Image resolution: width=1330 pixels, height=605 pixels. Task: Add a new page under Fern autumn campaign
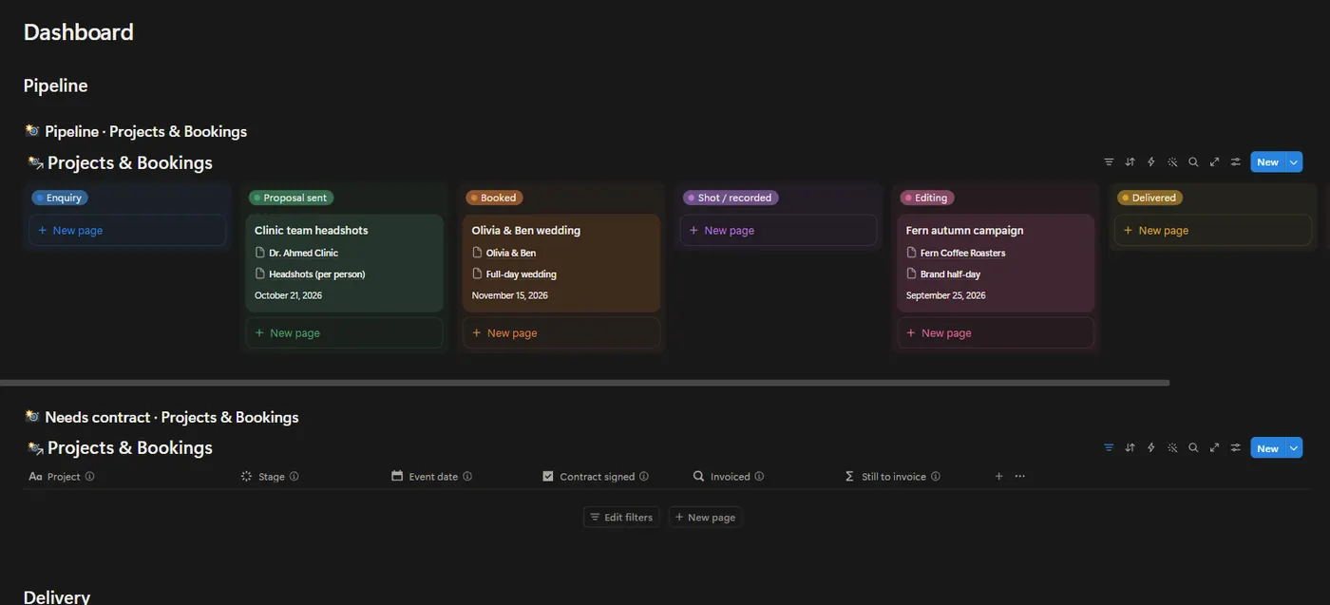996,332
